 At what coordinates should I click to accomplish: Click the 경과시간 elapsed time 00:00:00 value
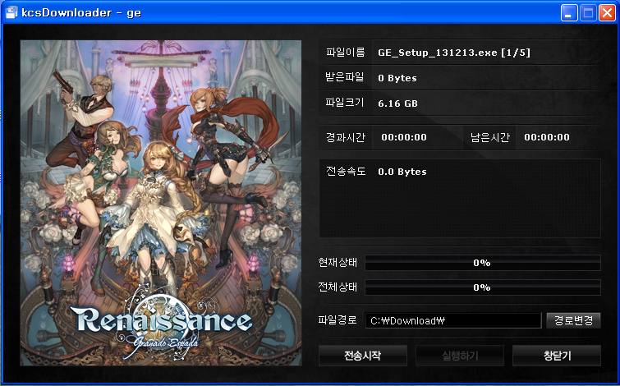404,137
